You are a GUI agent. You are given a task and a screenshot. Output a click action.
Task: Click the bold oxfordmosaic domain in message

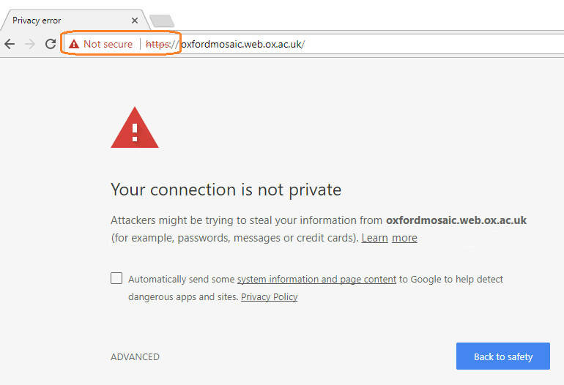tap(456, 220)
